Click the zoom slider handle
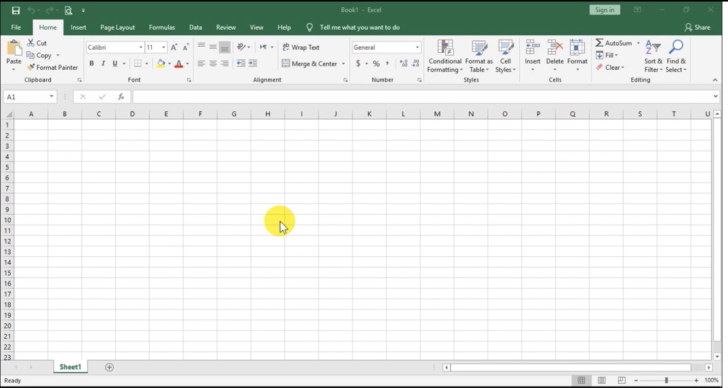This screenshot has width=728, height=388. tap(666, 380)
